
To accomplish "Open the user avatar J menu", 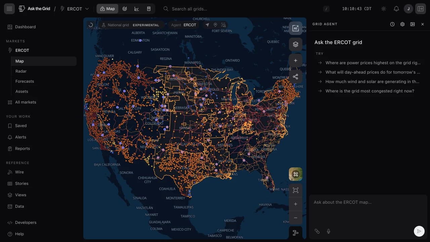I will point(408,9).
